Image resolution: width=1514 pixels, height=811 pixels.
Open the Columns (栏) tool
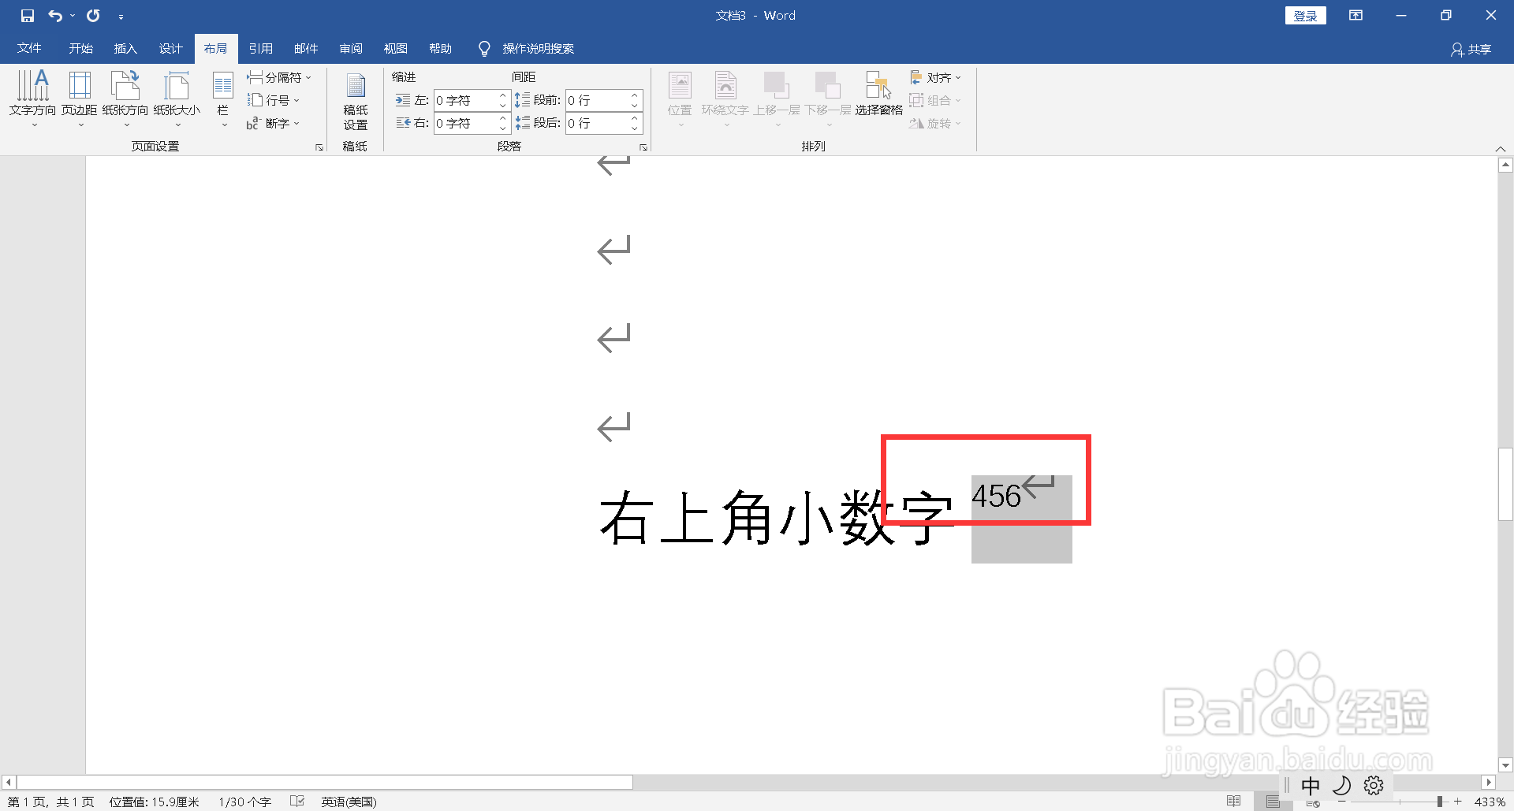point(223,99)
